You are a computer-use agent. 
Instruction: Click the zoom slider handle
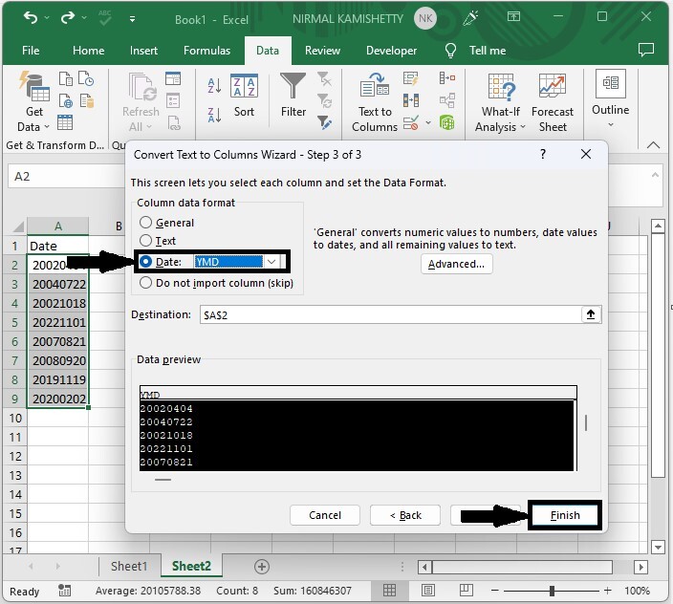(x=552, y=592)
